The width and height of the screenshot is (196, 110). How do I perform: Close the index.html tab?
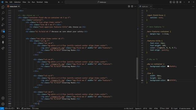(x=19, y=6)
